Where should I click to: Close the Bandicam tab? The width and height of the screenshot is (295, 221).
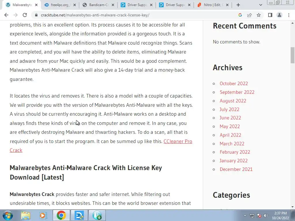(x=113, y=5)
